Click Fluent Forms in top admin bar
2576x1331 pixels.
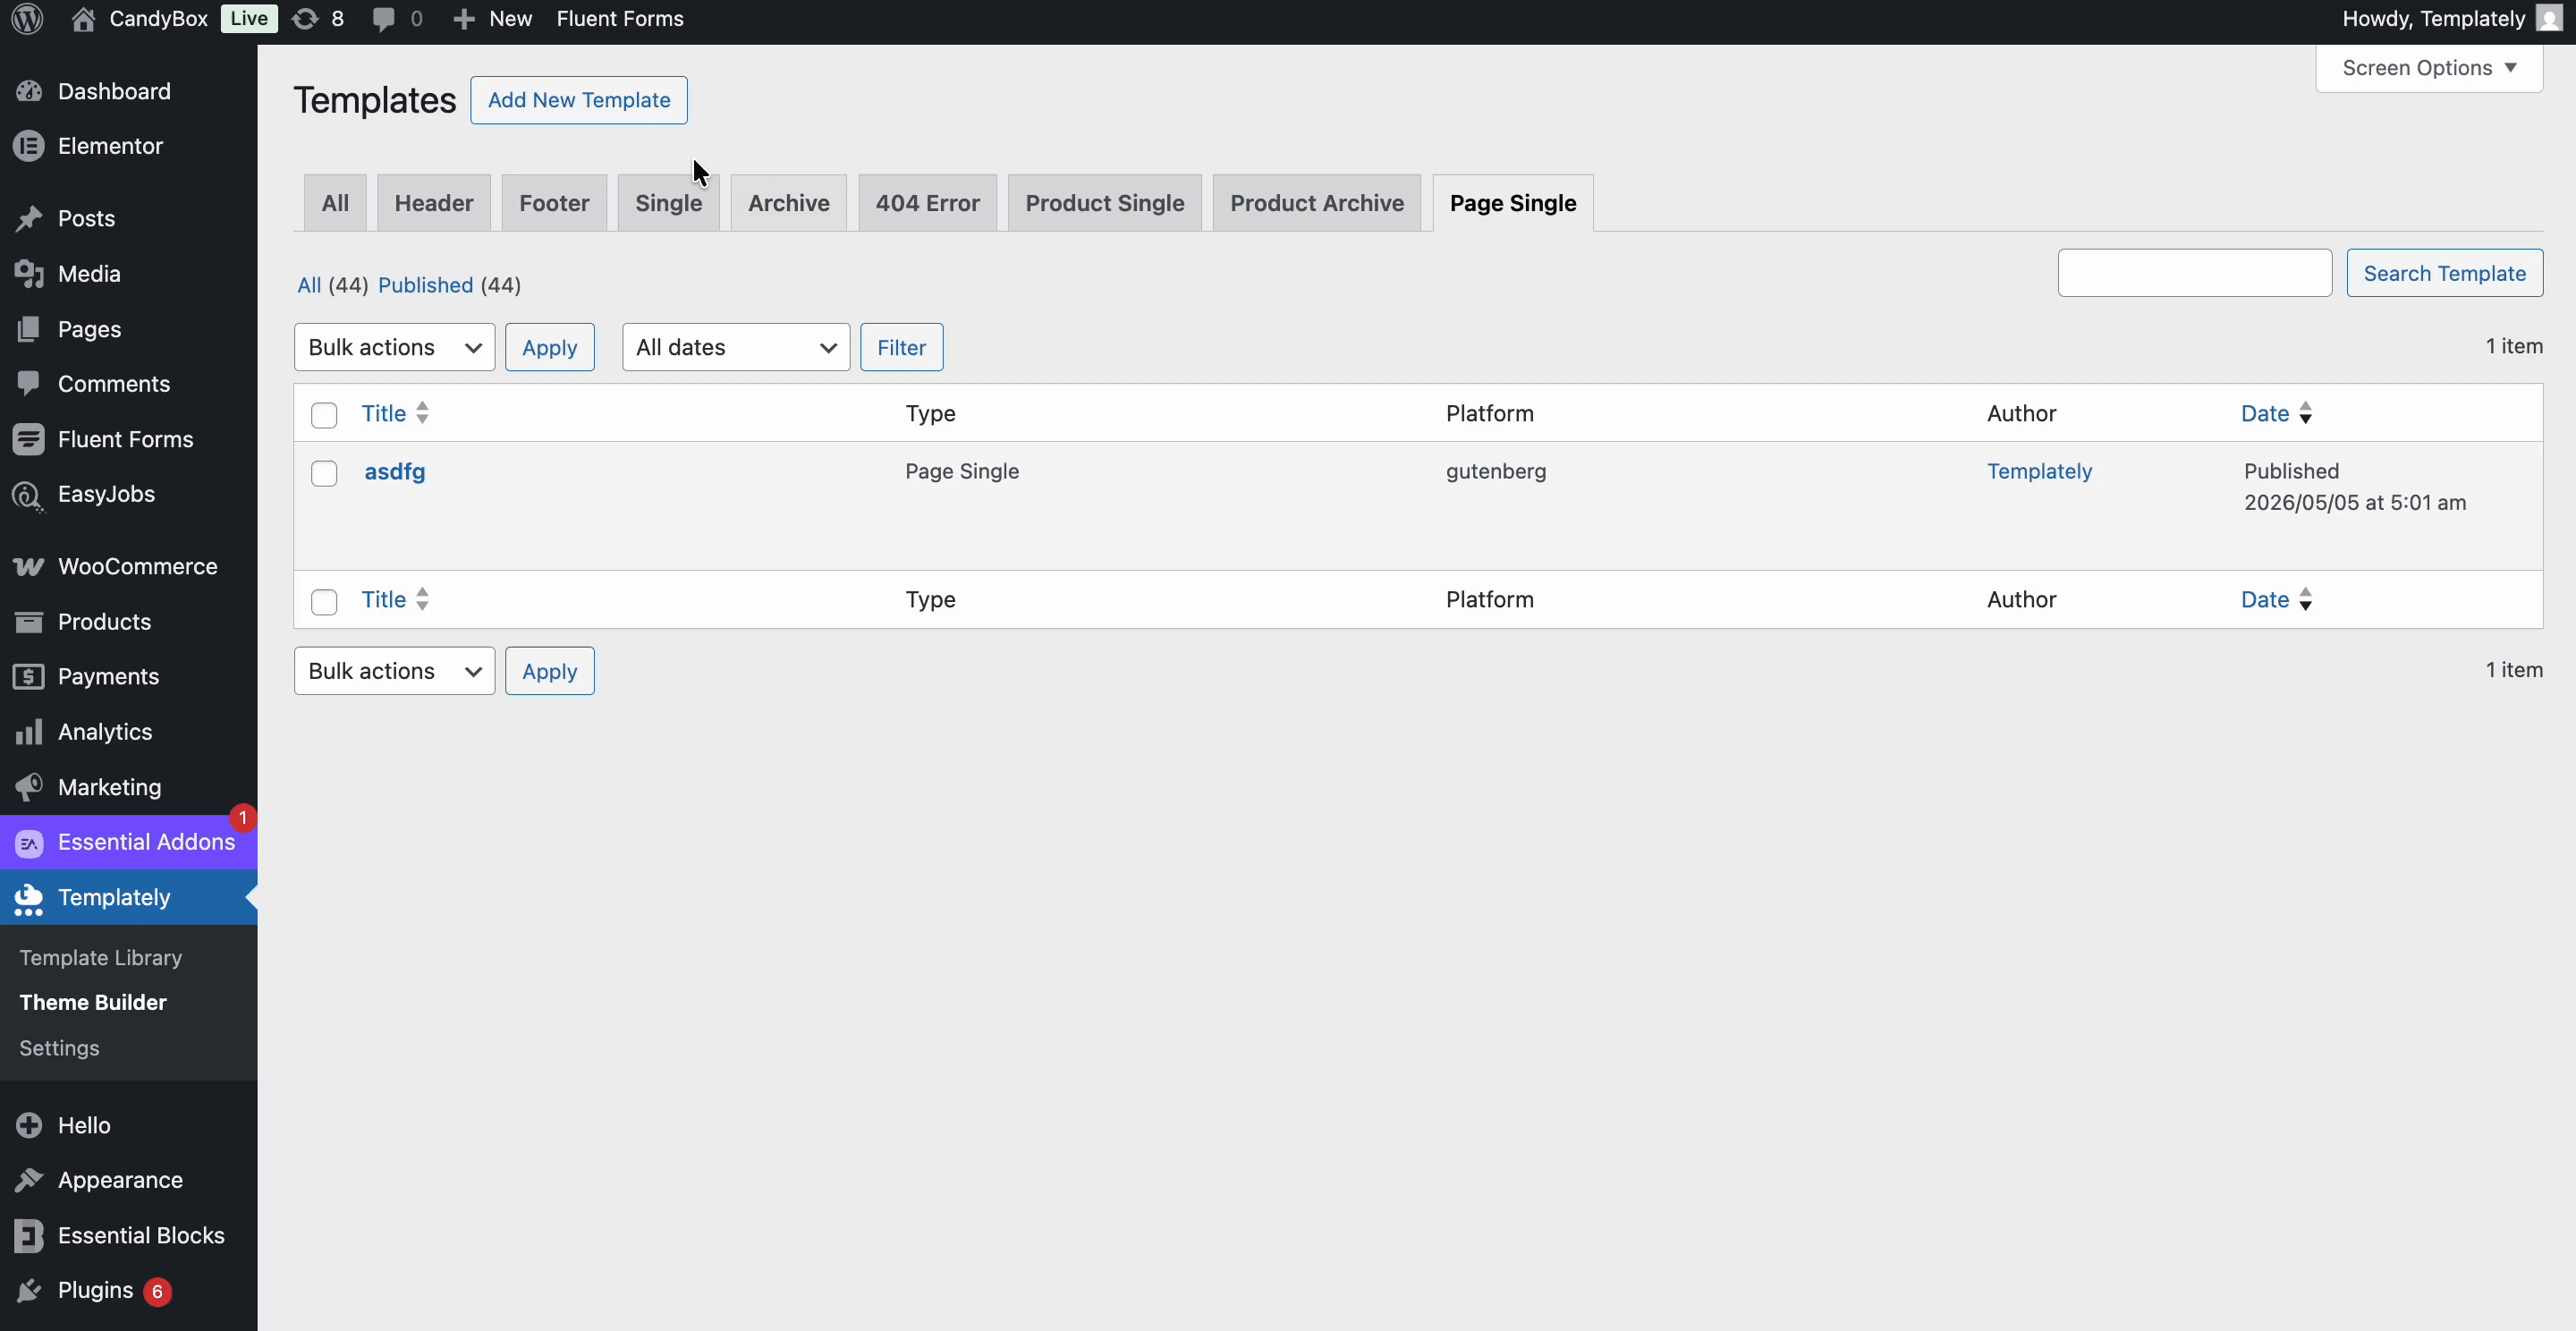(x=620, y=19)
